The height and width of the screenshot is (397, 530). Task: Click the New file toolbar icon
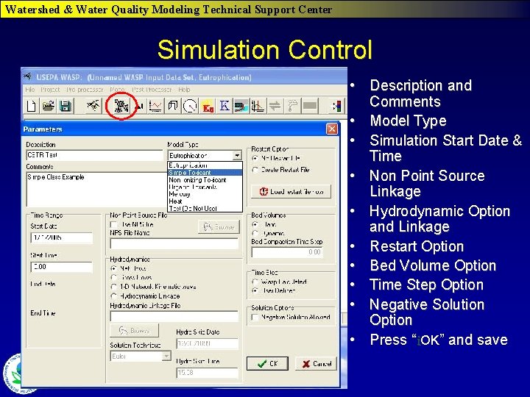(x=31, y=107)
